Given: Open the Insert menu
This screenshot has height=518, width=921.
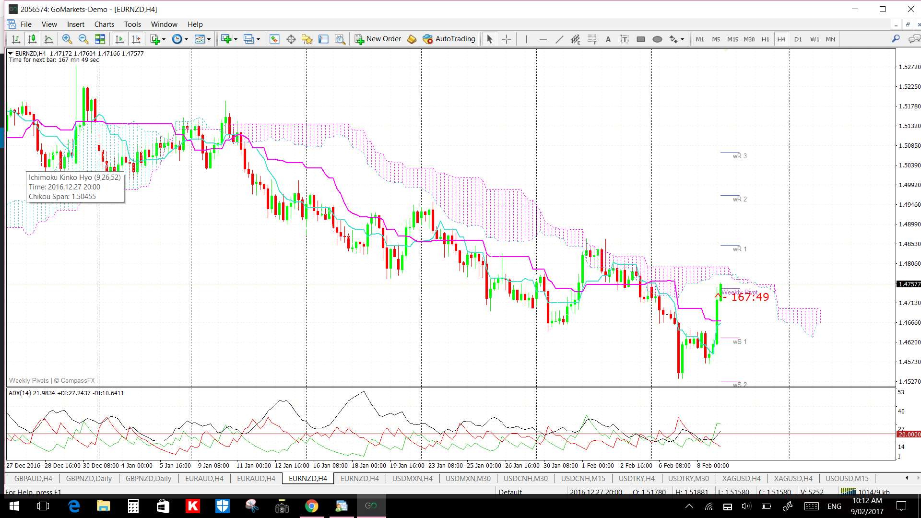Looking at the screenshot, I should click(x=75, y=24).
